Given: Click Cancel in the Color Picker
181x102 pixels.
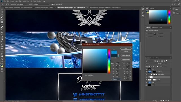Looking at the screenshot, I should (x=126, y=52).
